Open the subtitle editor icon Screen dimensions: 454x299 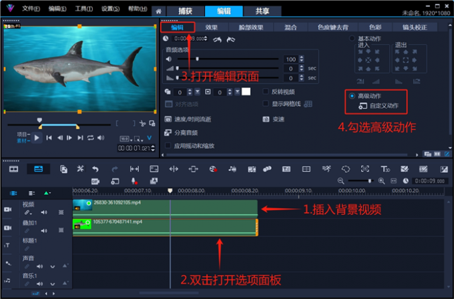286,169
